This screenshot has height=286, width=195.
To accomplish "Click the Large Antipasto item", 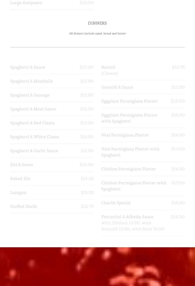I will pyautogui.click(x=26, y=3).
